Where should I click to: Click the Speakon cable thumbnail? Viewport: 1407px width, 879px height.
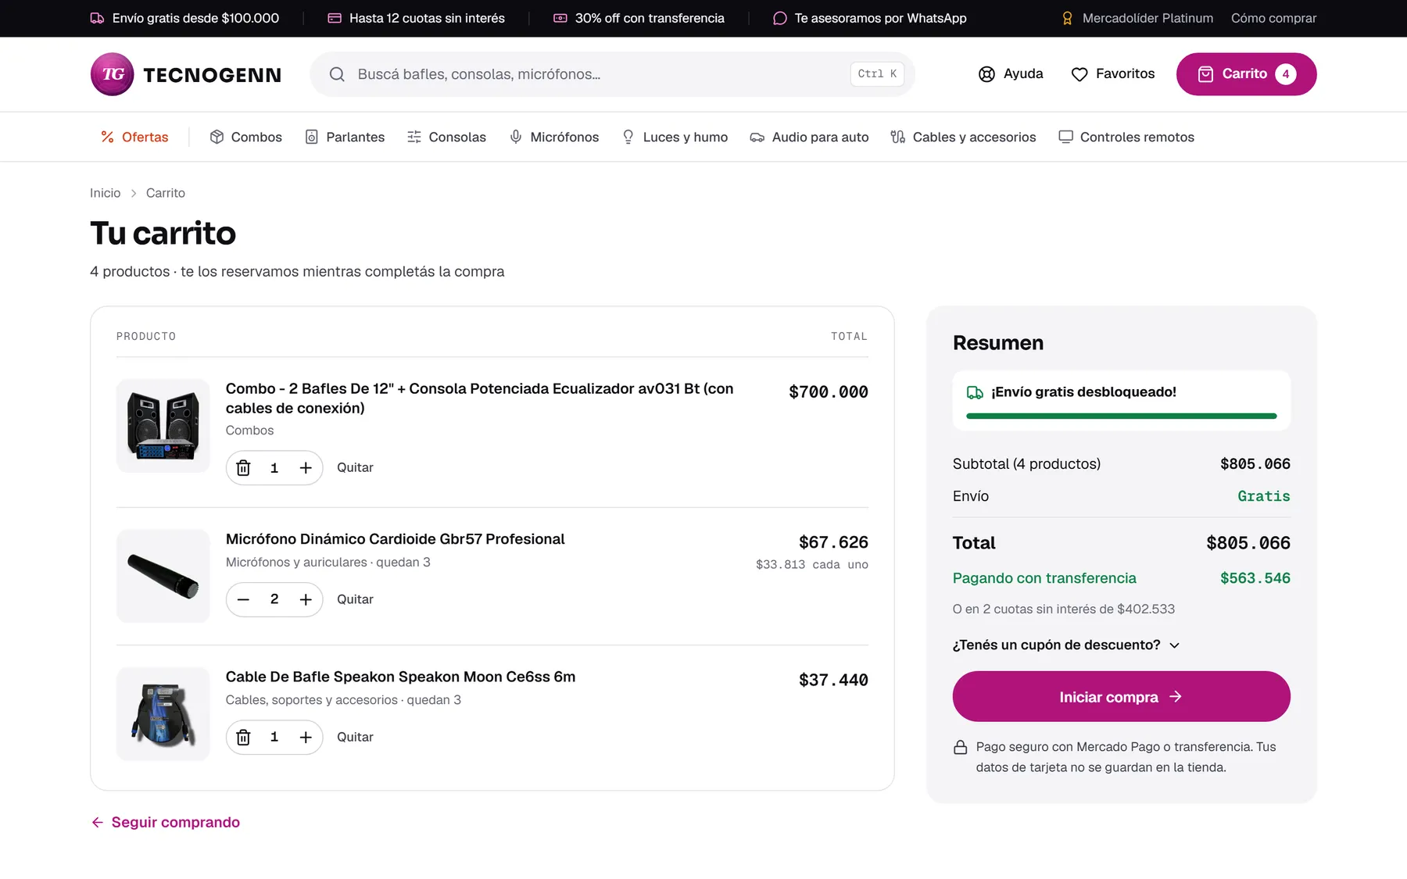[x=163, y=714]
